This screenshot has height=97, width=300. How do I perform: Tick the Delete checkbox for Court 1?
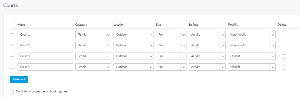point(284,35)
